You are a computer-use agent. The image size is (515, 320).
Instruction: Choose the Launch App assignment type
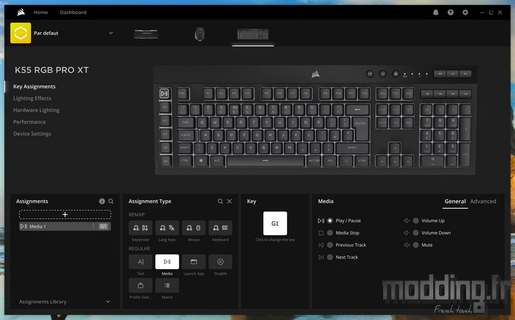tap(194, 262)
